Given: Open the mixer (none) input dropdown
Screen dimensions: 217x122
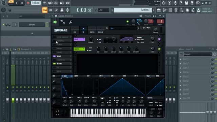Looking at the screenshot, I should (x=198, y=54).
